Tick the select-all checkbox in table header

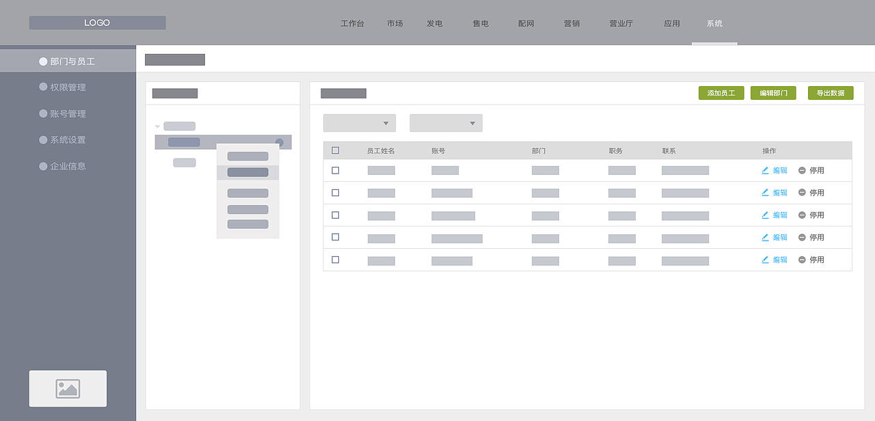pos(335,150)
